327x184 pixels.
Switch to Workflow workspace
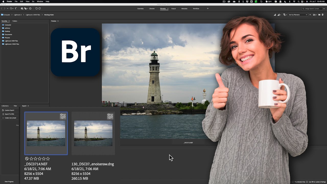tap(196, 9)
